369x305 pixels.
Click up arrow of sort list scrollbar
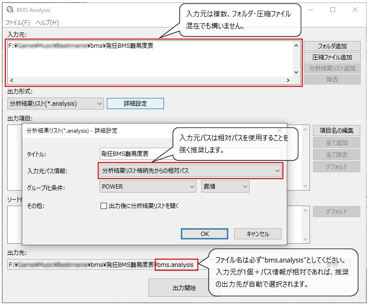(x=306, y=210)
